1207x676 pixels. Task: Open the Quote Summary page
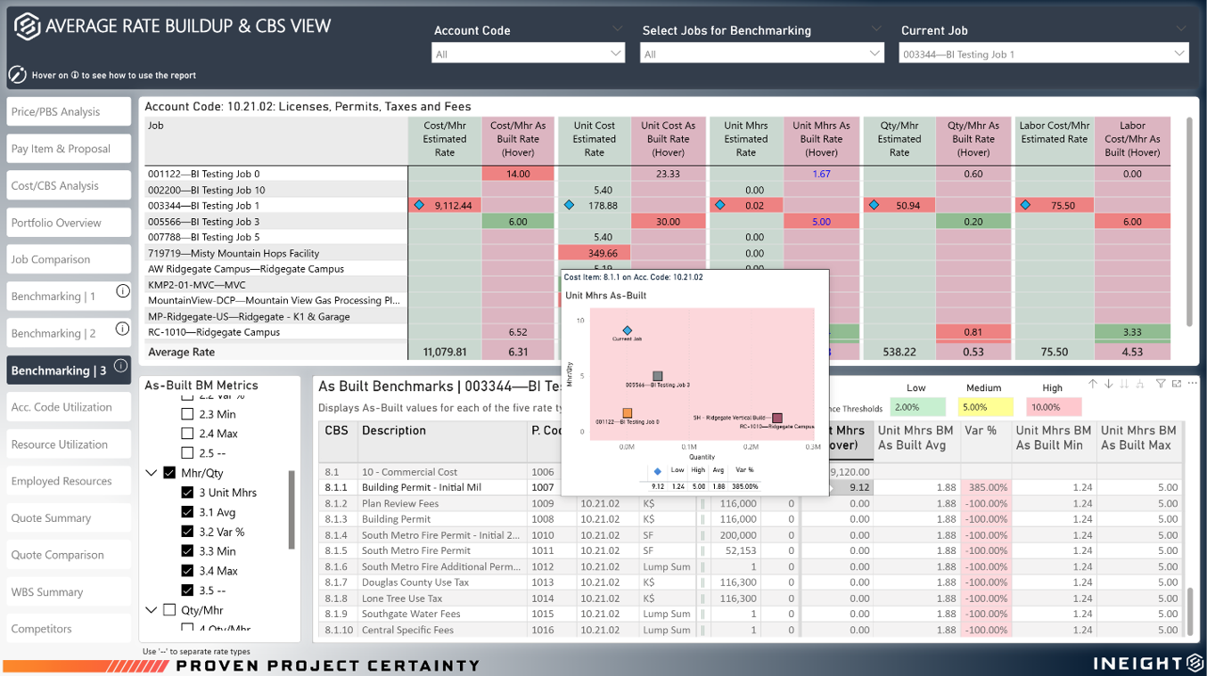point(69,518)
